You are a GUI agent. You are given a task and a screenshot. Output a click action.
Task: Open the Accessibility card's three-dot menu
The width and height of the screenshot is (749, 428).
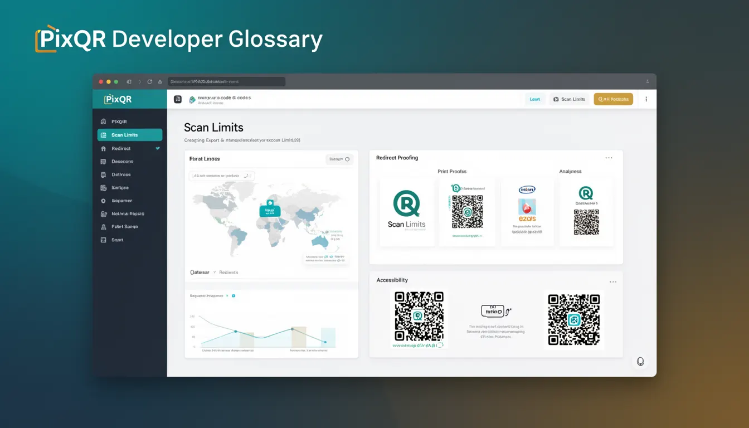point(613,282)
